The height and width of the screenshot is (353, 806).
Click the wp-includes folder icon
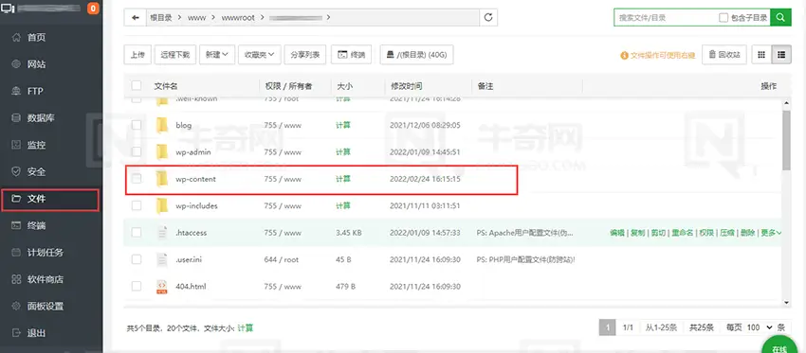(162, 205)
